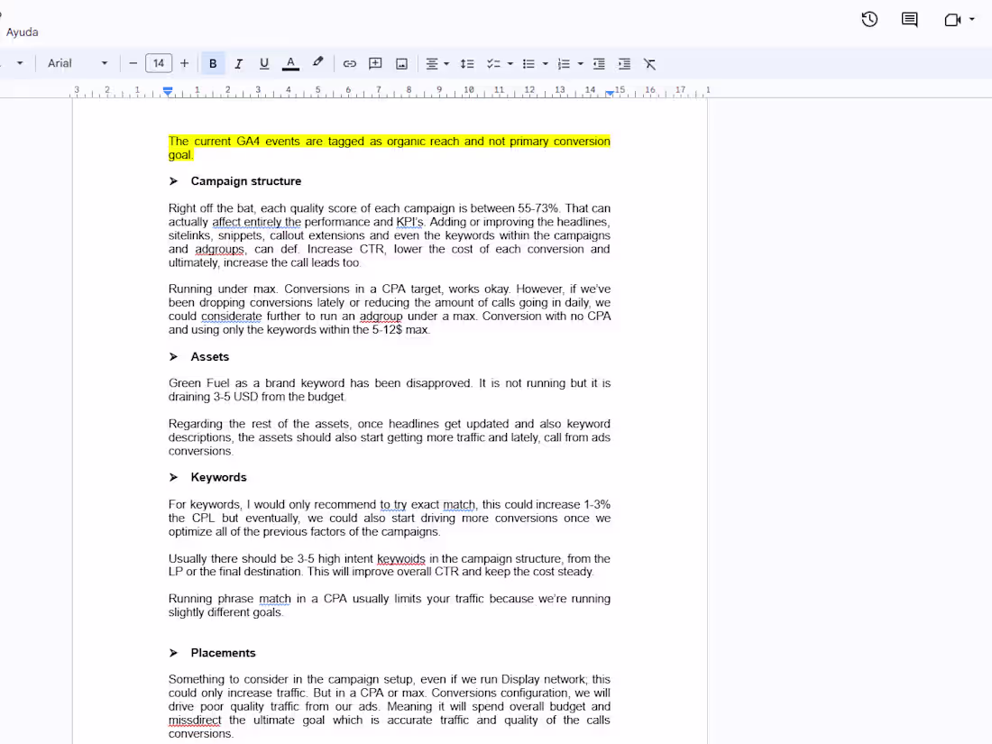
Task: Click the underlined phrase 'to try'
Action: pyautogui.click(x=393, y=505)
